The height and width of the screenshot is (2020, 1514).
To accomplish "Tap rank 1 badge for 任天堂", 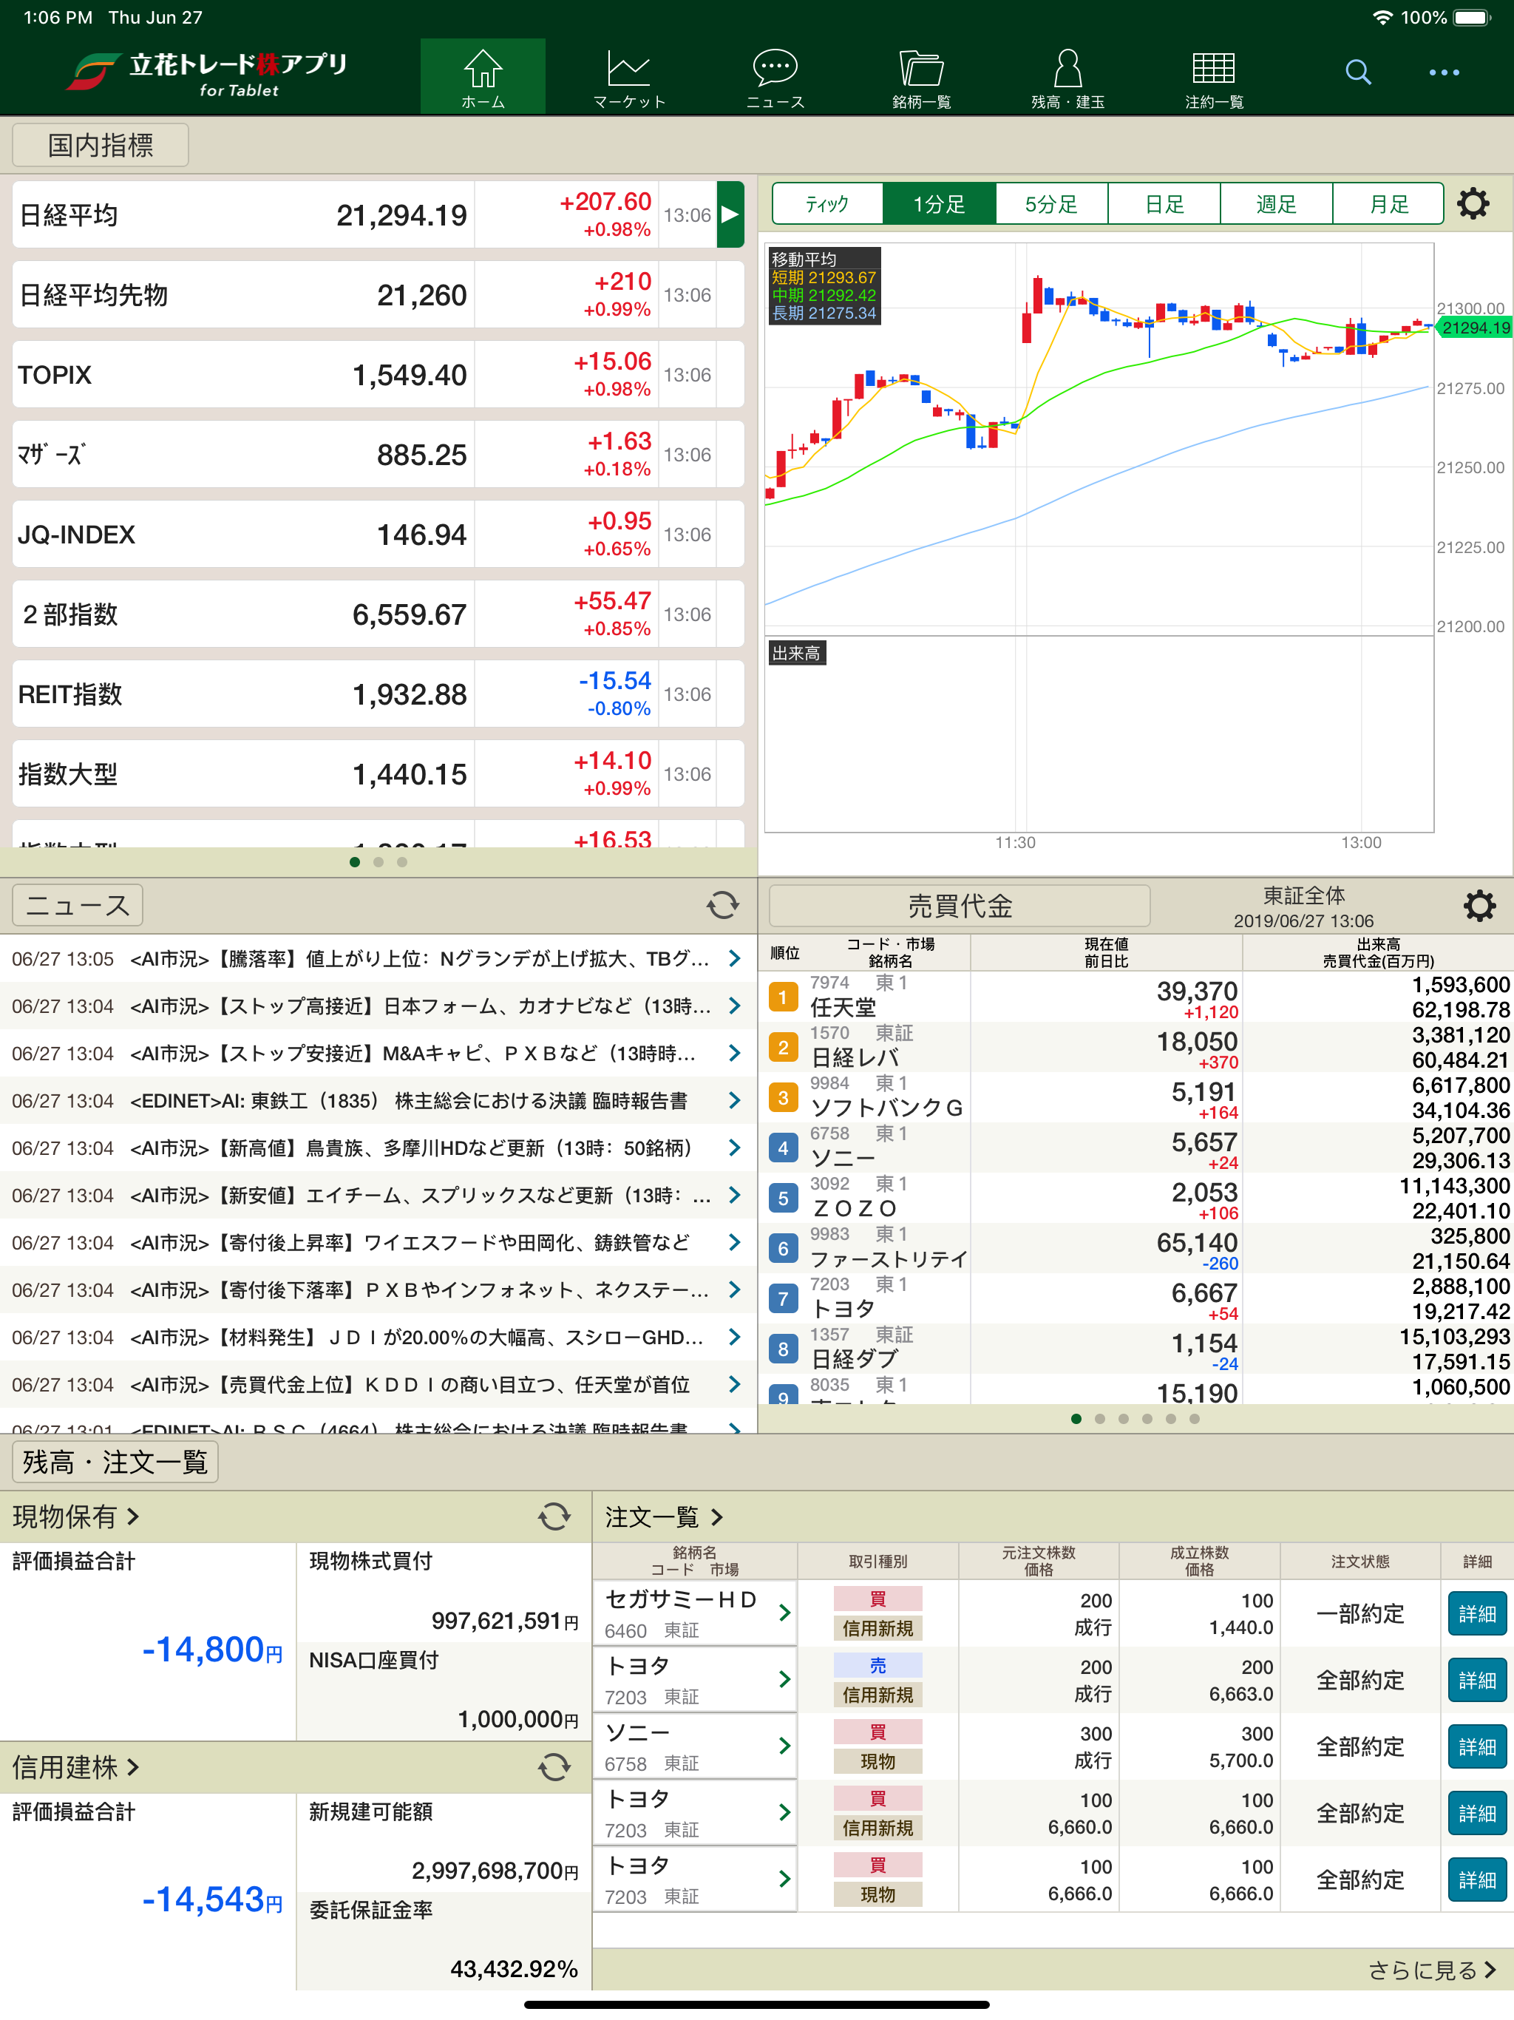I will (783, 996).
